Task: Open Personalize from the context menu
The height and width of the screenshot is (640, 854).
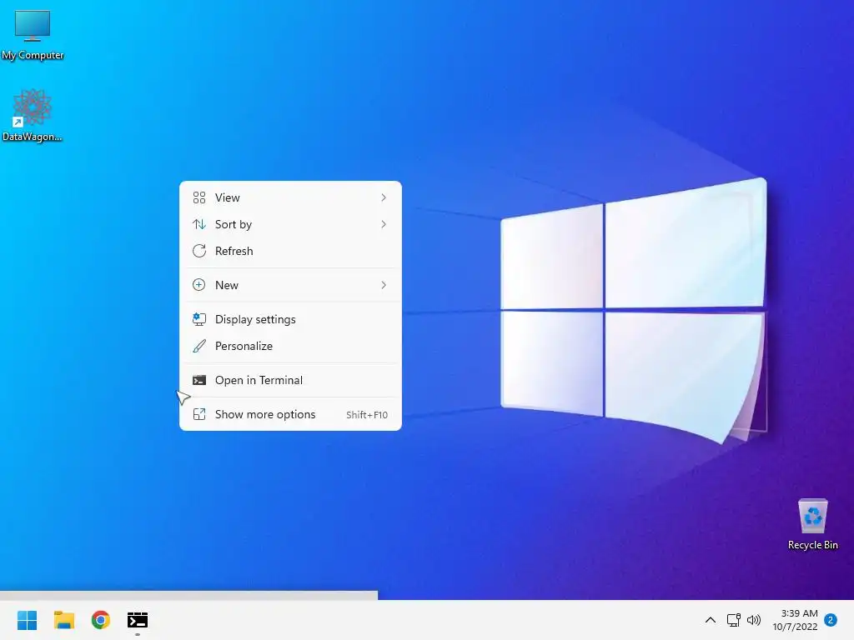Action: pyautogui.click(x=290, y=346)
